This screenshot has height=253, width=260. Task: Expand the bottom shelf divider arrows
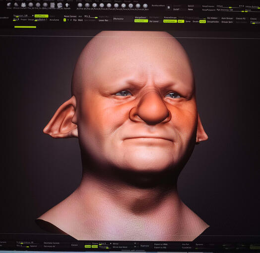[132, 251]
